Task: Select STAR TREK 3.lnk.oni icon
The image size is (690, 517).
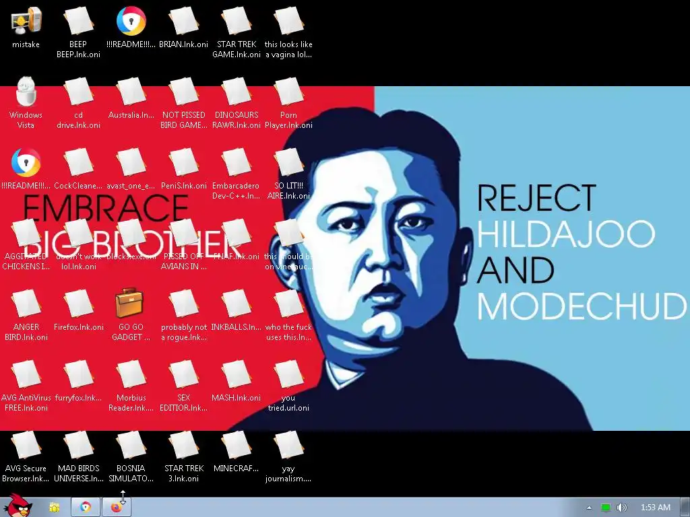Action: [x=183, y=446]
